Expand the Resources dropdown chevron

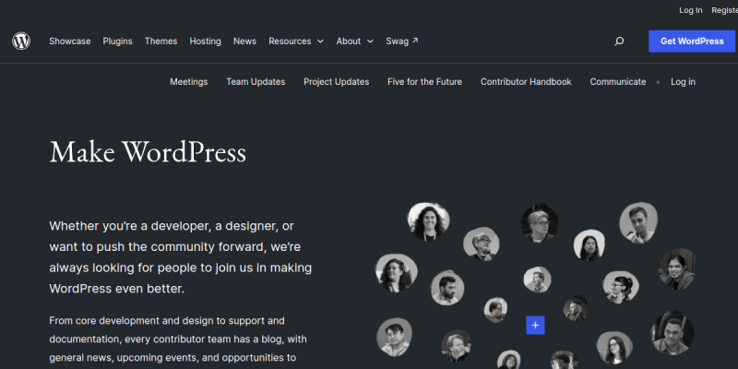click(320, 42)
